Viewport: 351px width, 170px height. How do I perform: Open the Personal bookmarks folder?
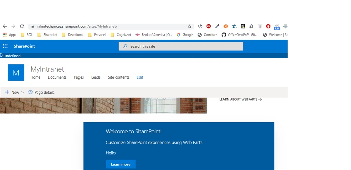pos(97,35)
